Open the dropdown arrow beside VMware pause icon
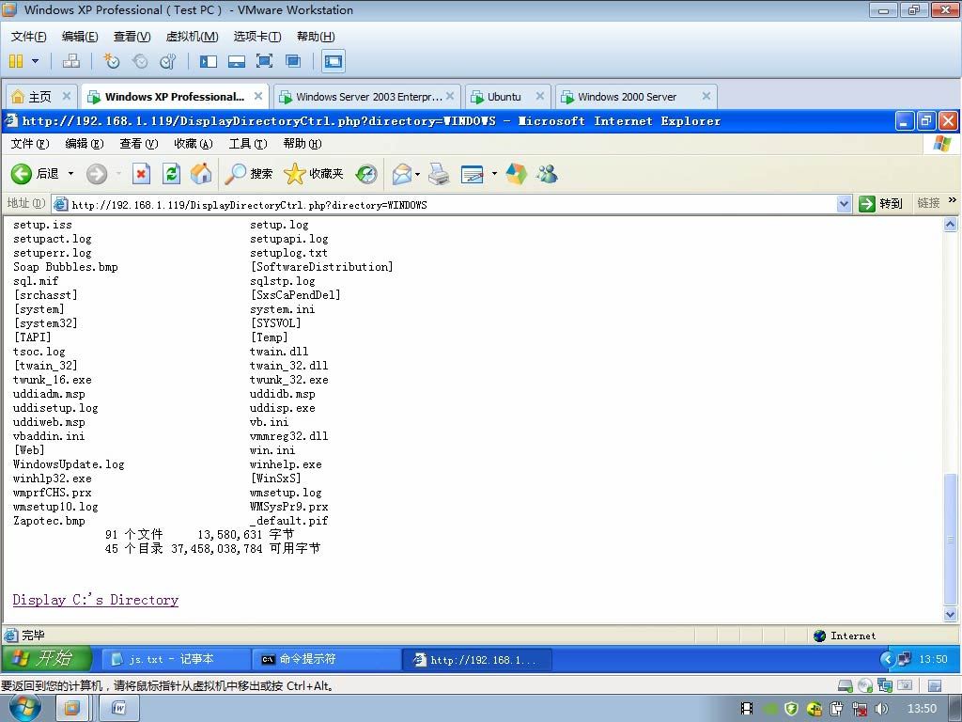 click(x=35, y=61)
